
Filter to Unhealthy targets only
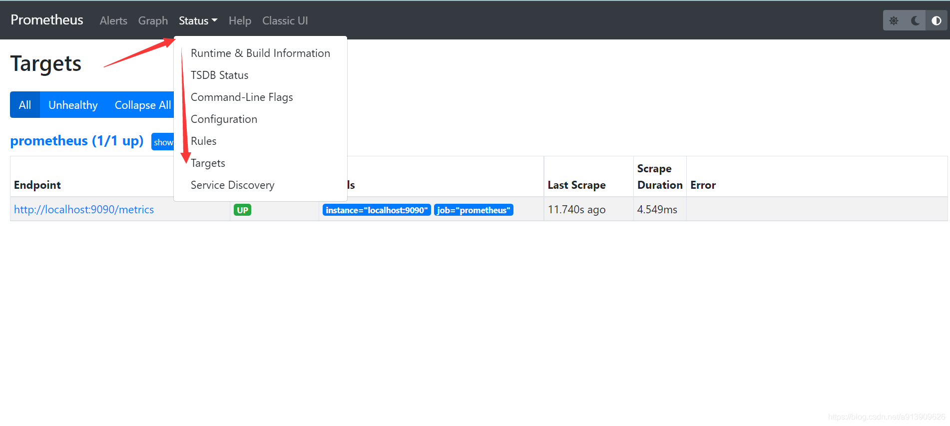[73, 105]
